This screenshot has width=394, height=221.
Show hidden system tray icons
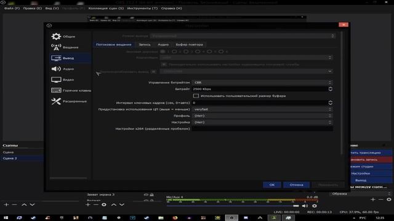354,218
